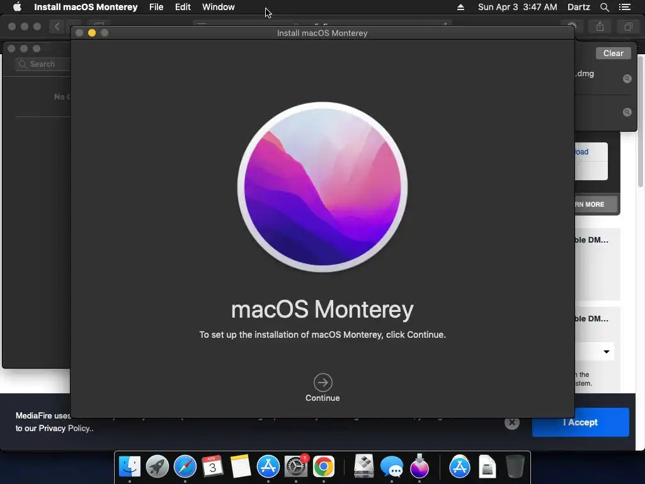Open the Window menu

pos(219,7)
